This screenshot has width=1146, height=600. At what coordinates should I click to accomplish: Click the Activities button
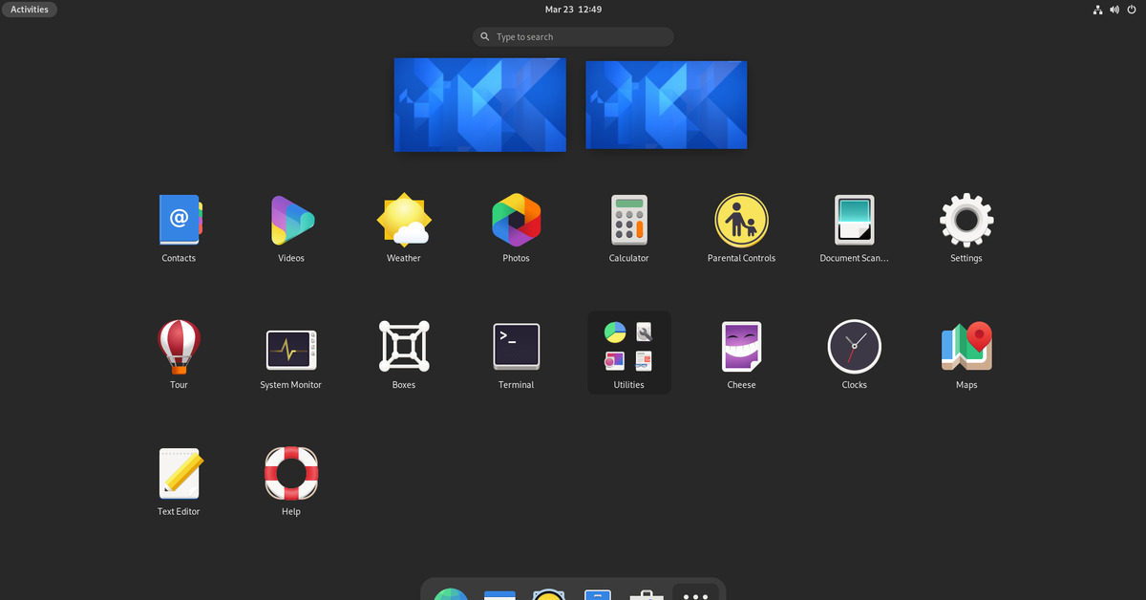pos(30,10)
